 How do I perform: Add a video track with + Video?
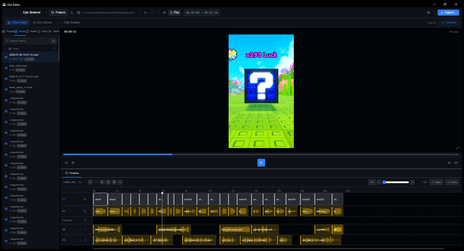[x=436, y=182]
